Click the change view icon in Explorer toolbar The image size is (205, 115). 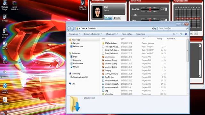[174, 34]
